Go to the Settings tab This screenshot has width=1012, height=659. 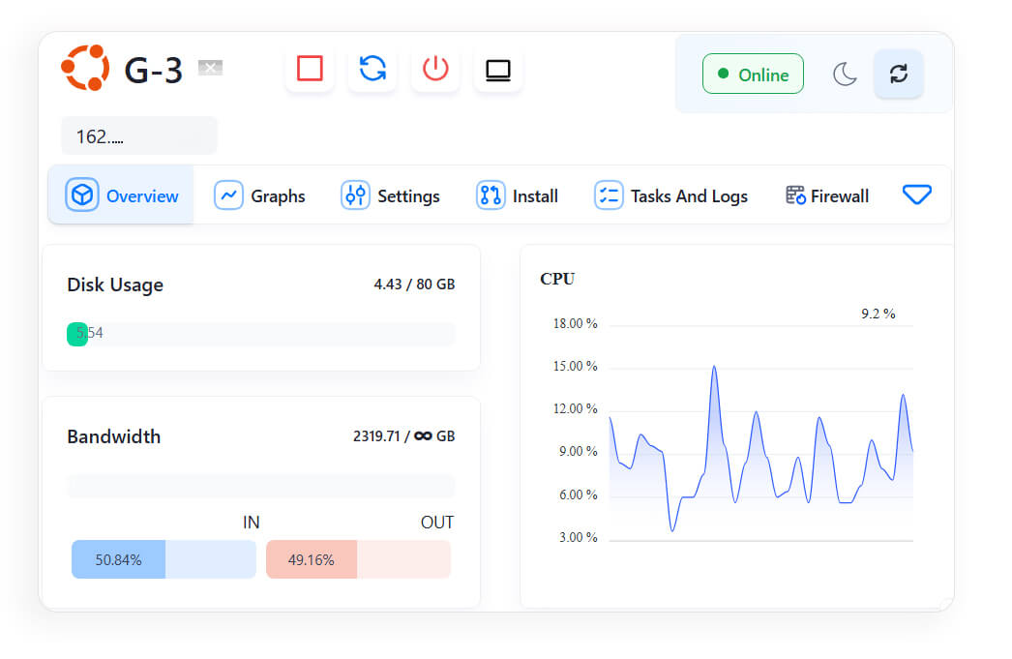[391, 195]
